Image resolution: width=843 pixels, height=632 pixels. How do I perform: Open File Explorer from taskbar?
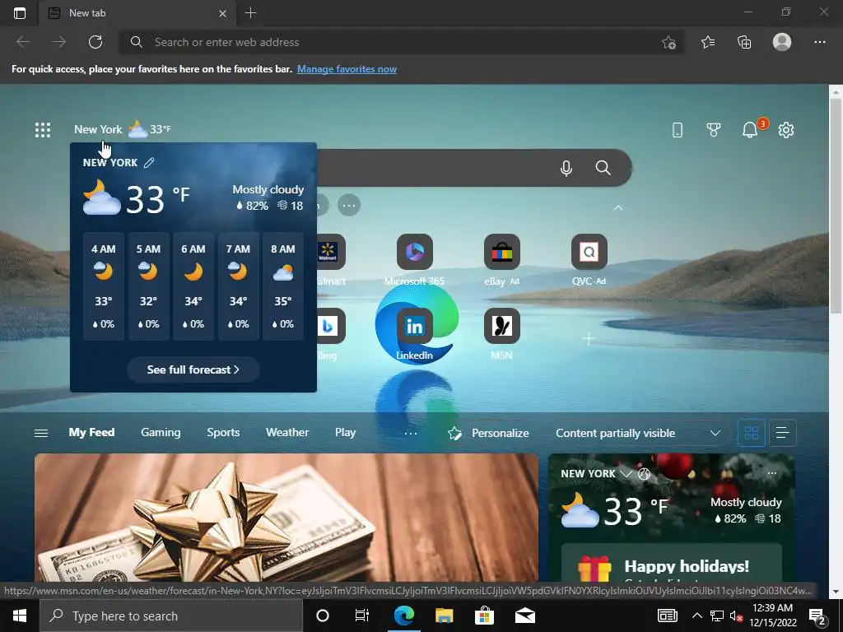tap(444, 616)
